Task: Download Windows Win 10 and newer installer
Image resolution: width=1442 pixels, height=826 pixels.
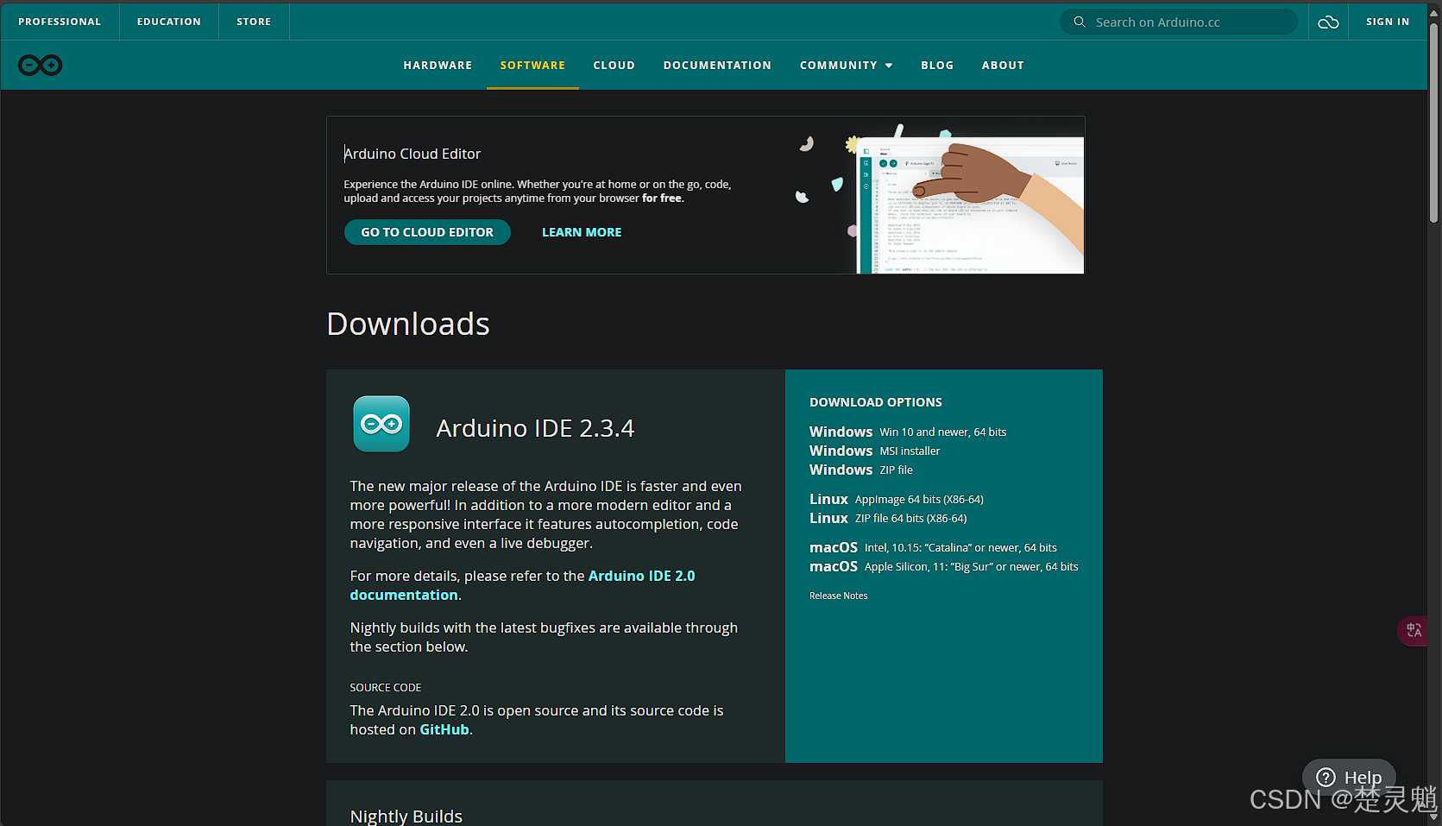Action: (x=908, y=432)
